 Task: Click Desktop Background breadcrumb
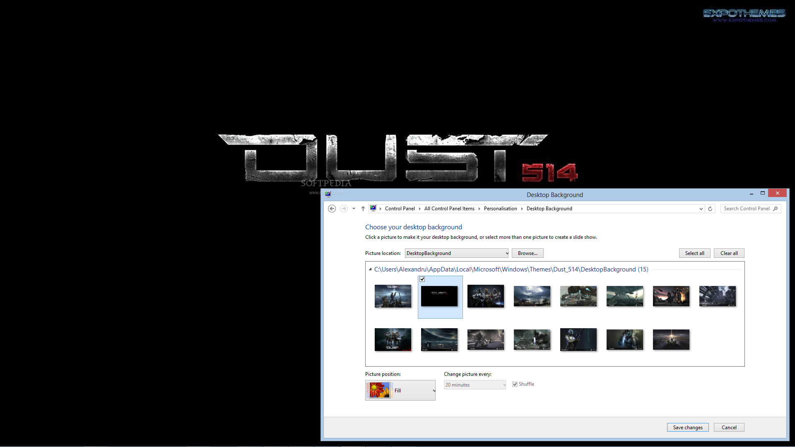[549, 209]
